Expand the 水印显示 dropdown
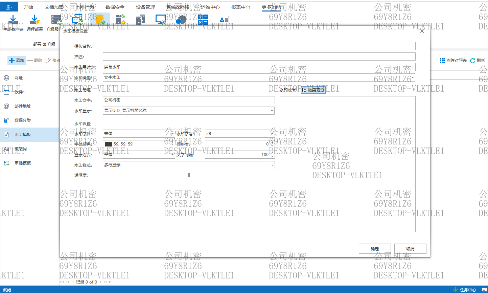The image size is (488, 293). click(x=272, y=111)
